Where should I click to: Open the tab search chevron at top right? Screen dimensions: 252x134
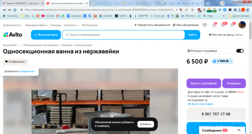pos(222,3)
